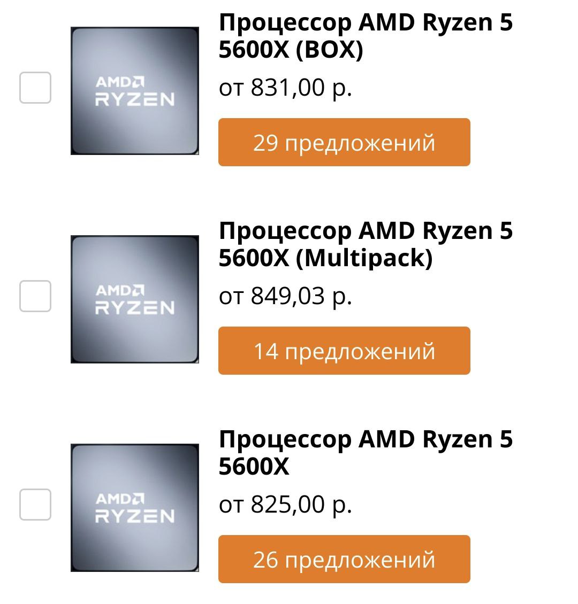The width and height of the screenshot is (578, 604).
Task: Click the (Multipack) label in the second title
Action: (364, 258)
